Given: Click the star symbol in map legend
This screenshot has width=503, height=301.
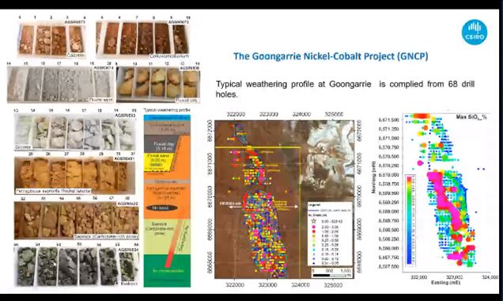Looking at the screenshot, I should pos(314,221).
